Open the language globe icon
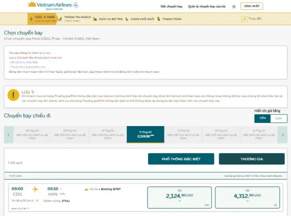The height and width of the screenshot is (216, 291). pyautogui.click(x=234, y=7)
